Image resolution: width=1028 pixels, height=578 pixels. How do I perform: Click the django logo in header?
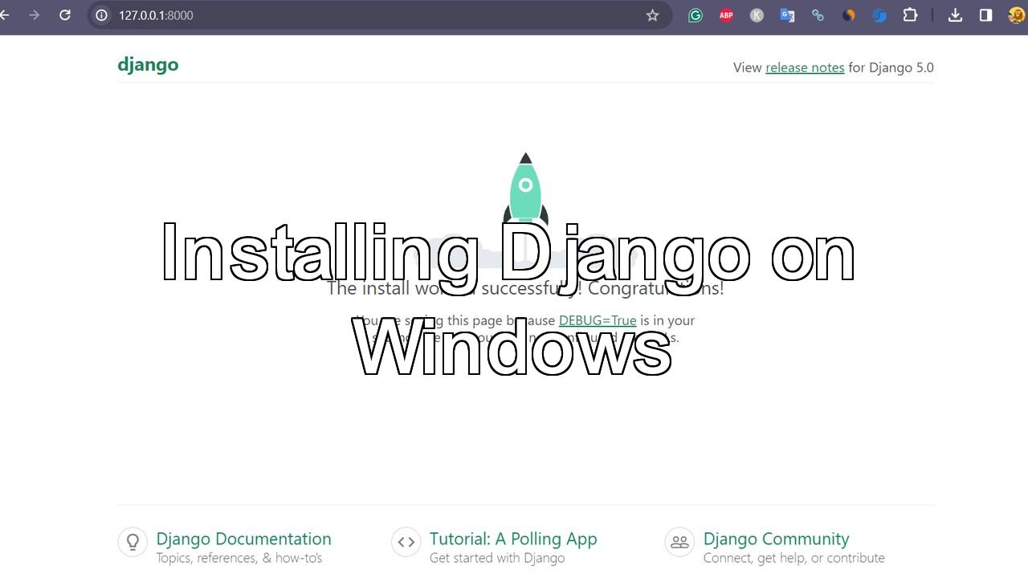pyautogui.click(x=148, y=65)
